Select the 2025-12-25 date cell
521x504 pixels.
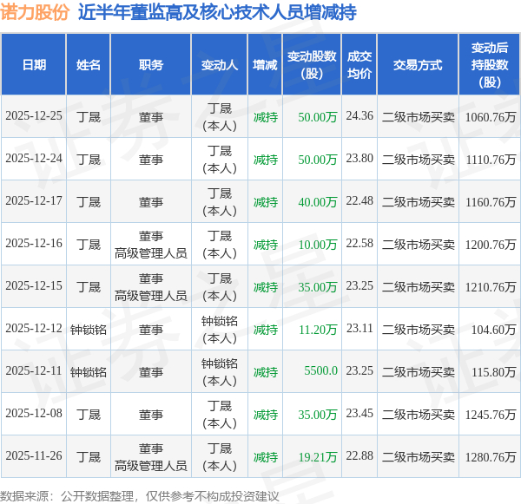(x=34, y=115)
